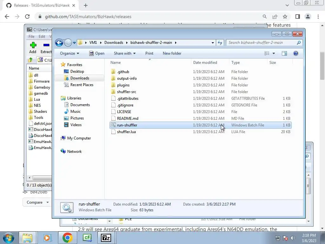Click Downloads in the address breadcrumb
The width and height of the screenshot is (325, 244).
114,43
